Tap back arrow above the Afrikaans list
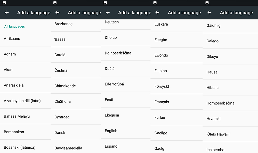The image size is (258, 153). point(7,13)
